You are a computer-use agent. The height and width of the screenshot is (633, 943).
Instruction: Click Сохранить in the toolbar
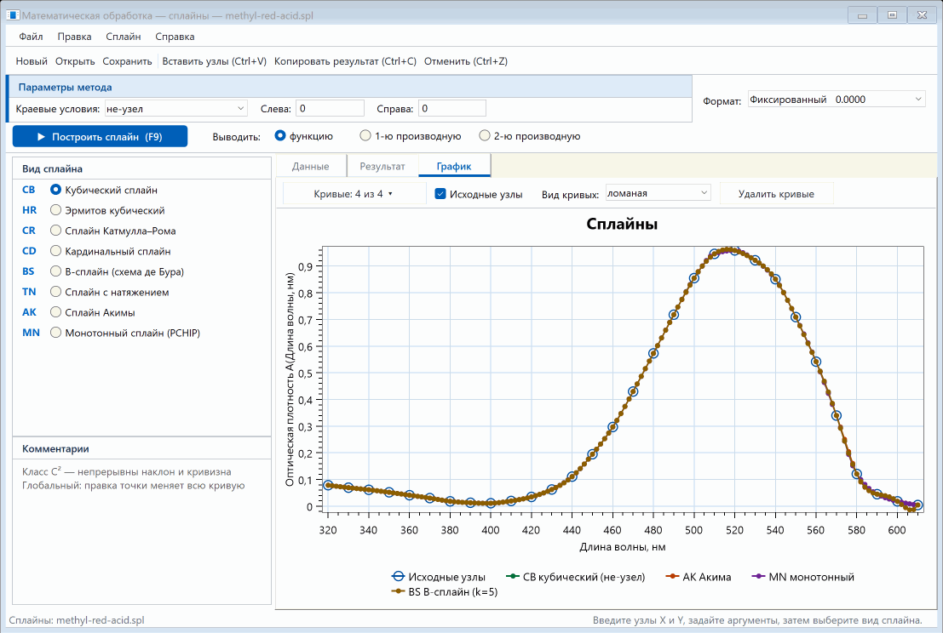coord(127,61)
